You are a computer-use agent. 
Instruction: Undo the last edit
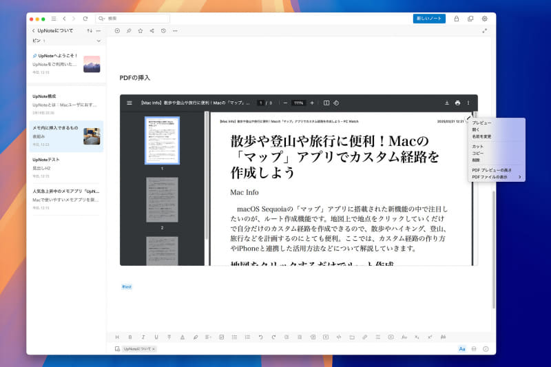pyautogui.click(x=260, y=337)
